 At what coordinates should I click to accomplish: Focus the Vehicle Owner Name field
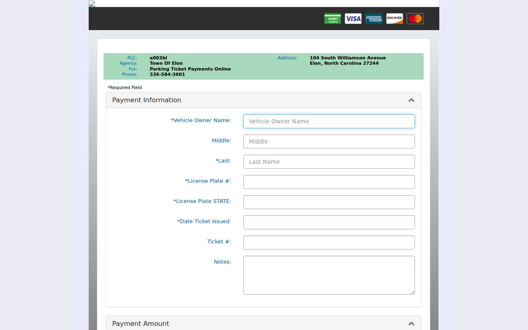point(329,121)
